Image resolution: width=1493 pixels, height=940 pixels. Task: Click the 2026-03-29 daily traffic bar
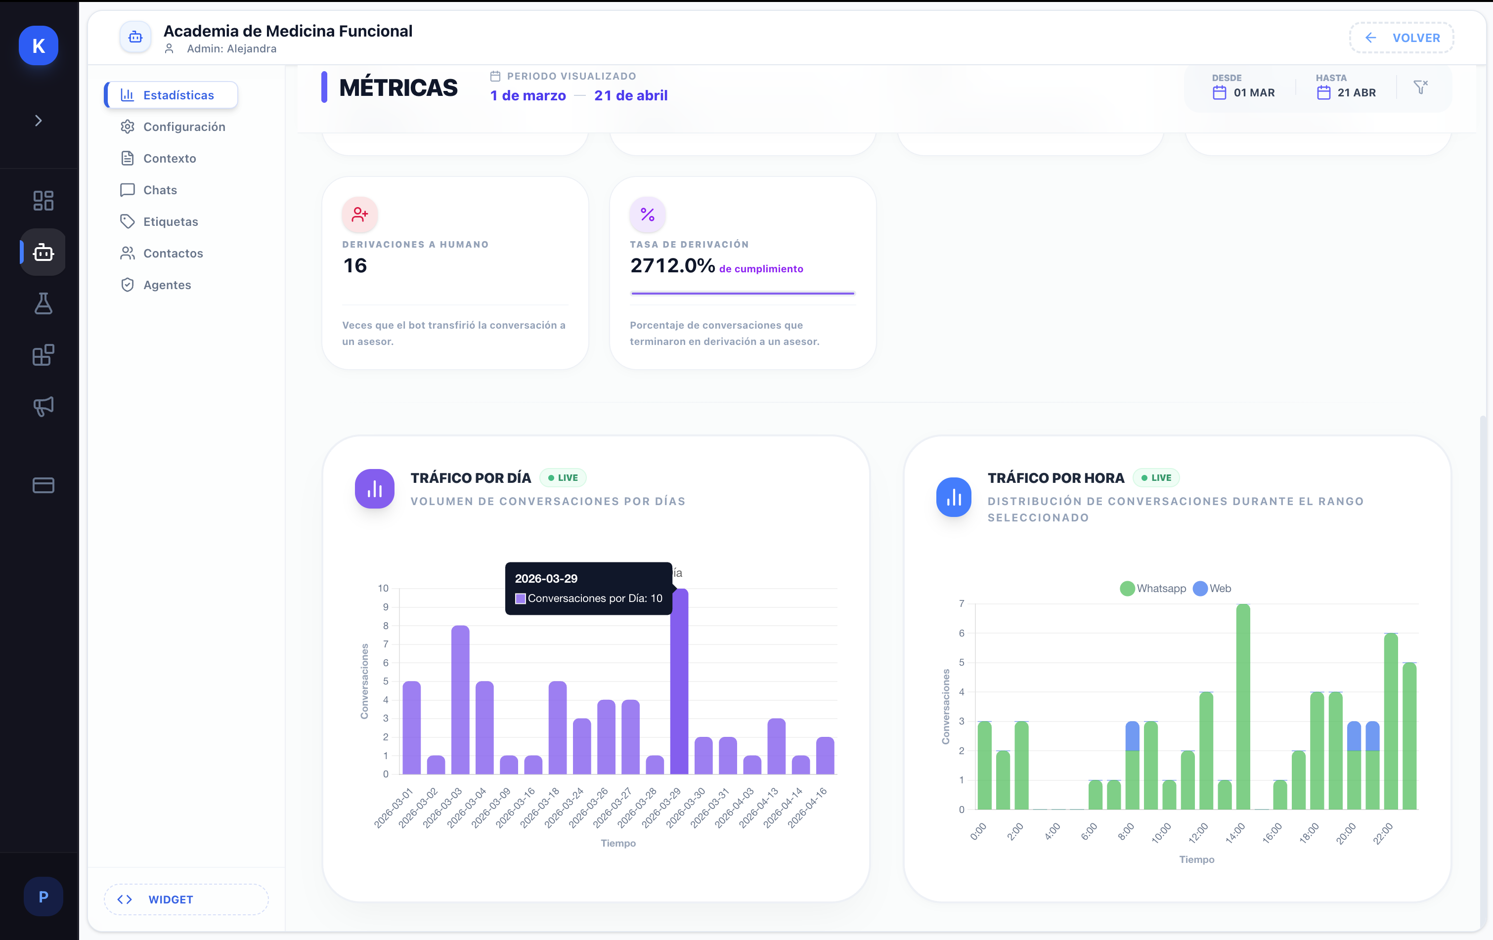(x=680, y=682)
